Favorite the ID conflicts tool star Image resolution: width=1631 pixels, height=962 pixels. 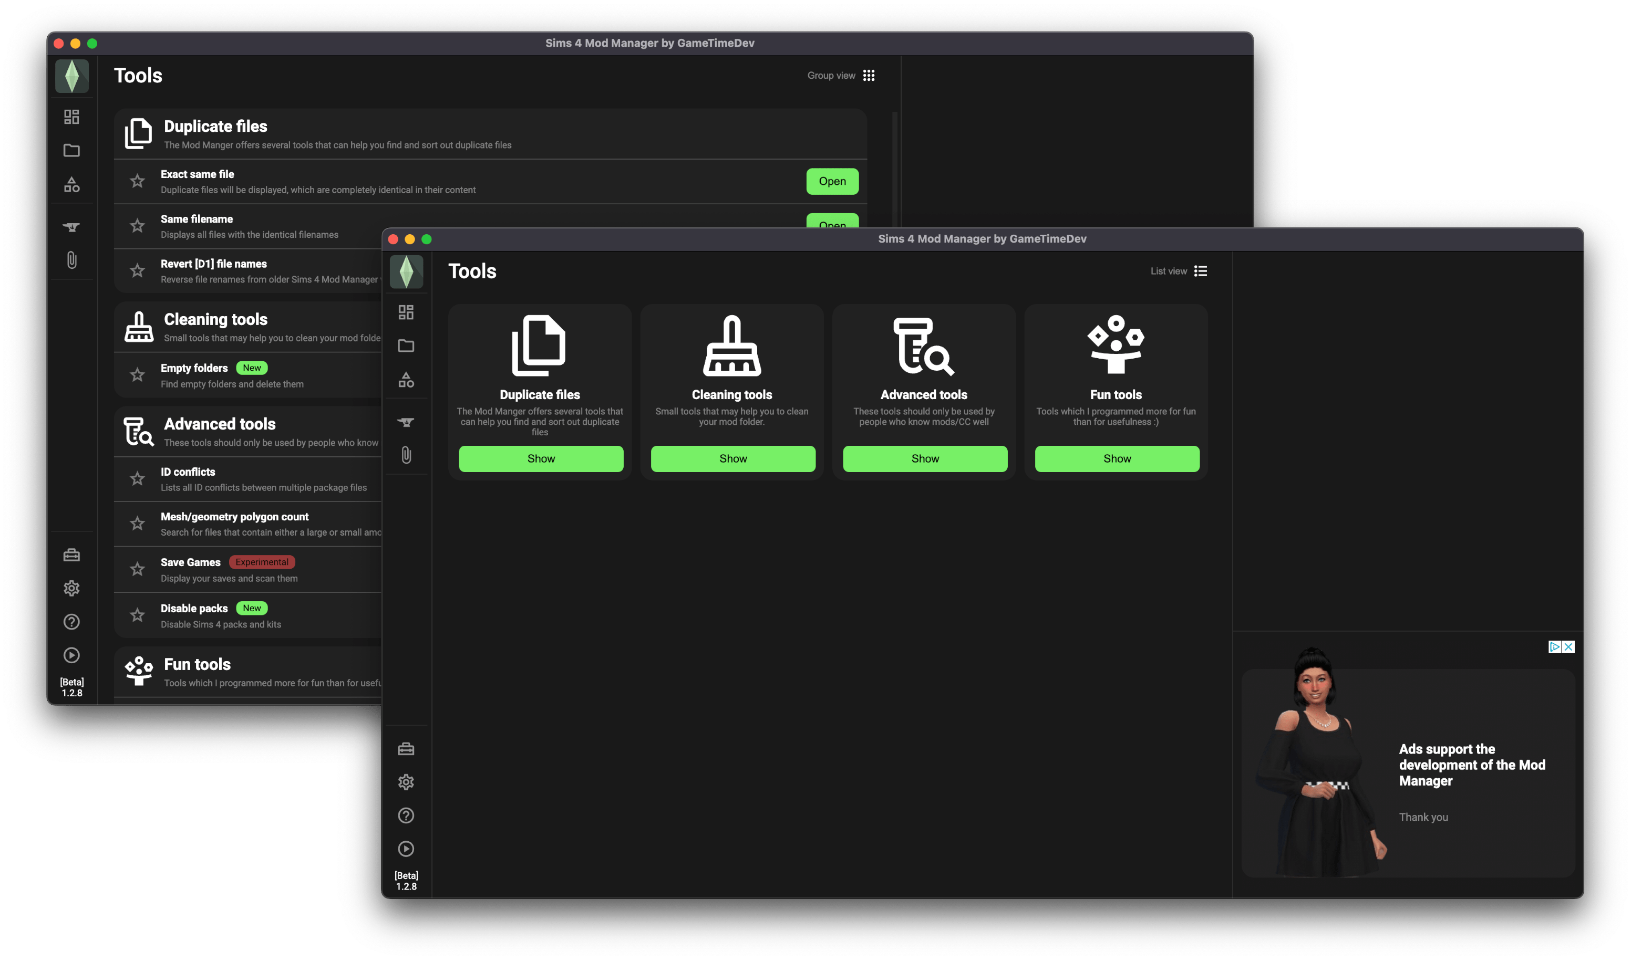(137, 478)
